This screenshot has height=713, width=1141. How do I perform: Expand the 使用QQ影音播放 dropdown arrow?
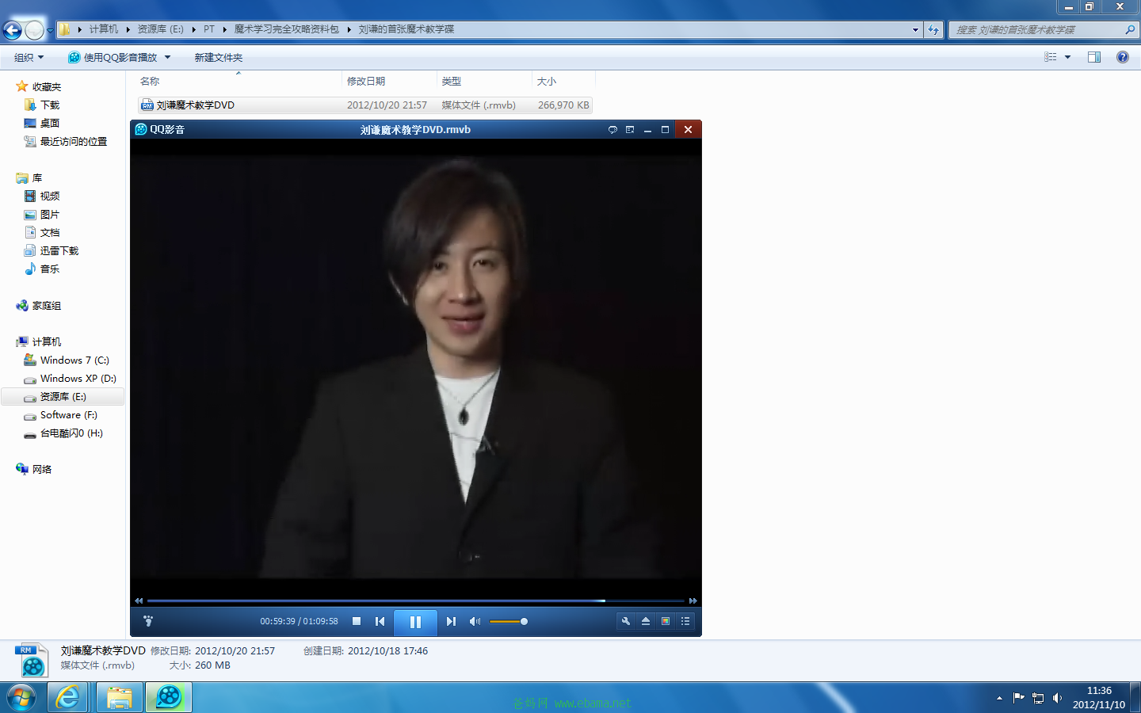(167, 57)
